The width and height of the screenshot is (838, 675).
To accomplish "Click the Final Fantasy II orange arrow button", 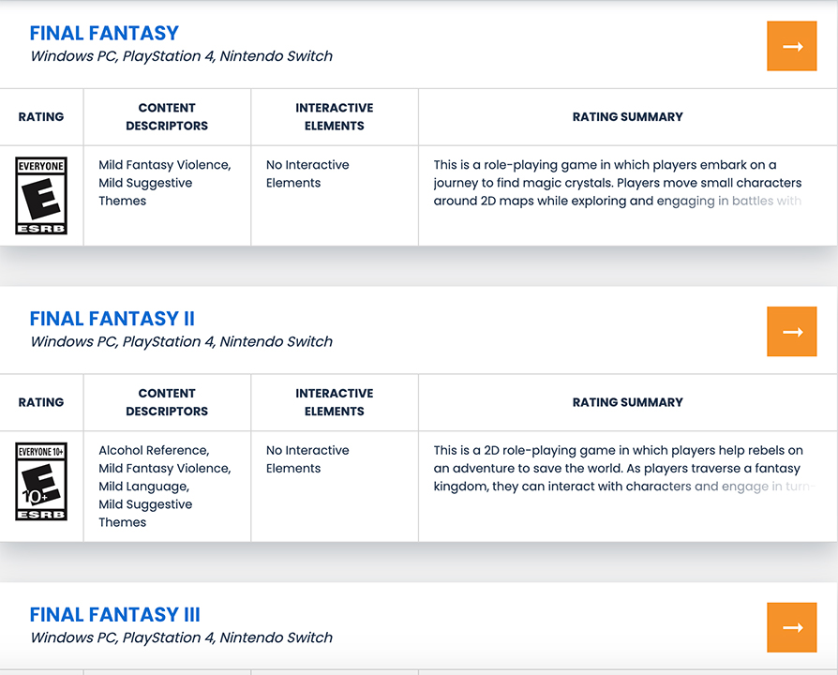I will 792,332.
